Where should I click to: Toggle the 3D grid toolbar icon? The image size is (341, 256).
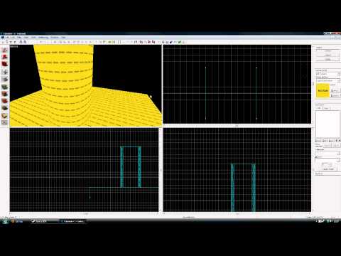[7, 42]
